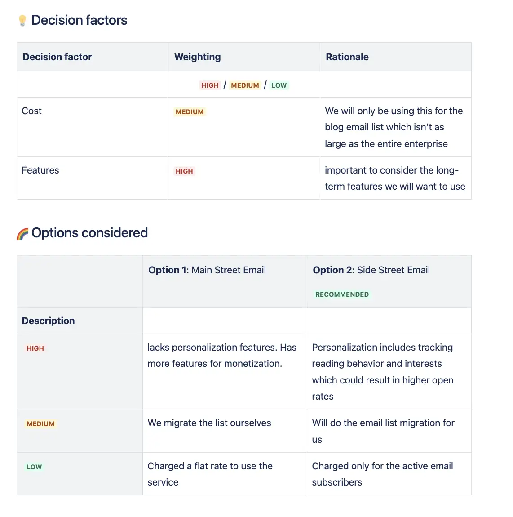The height and width of the screenshot is (517, 513).
Task: Click the lightbulb emoji beside Decision factors
Action: click(22, 21)
